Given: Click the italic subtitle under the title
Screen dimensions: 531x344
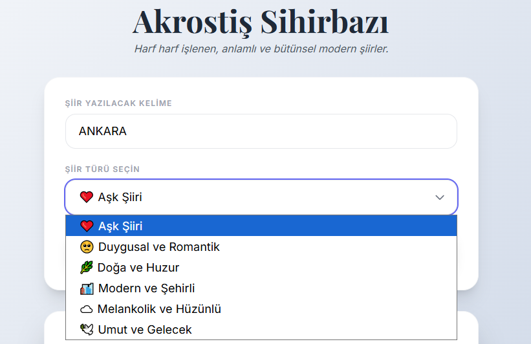Looking at the screenshot, I should pyautogui.click(x=261, y=49).
